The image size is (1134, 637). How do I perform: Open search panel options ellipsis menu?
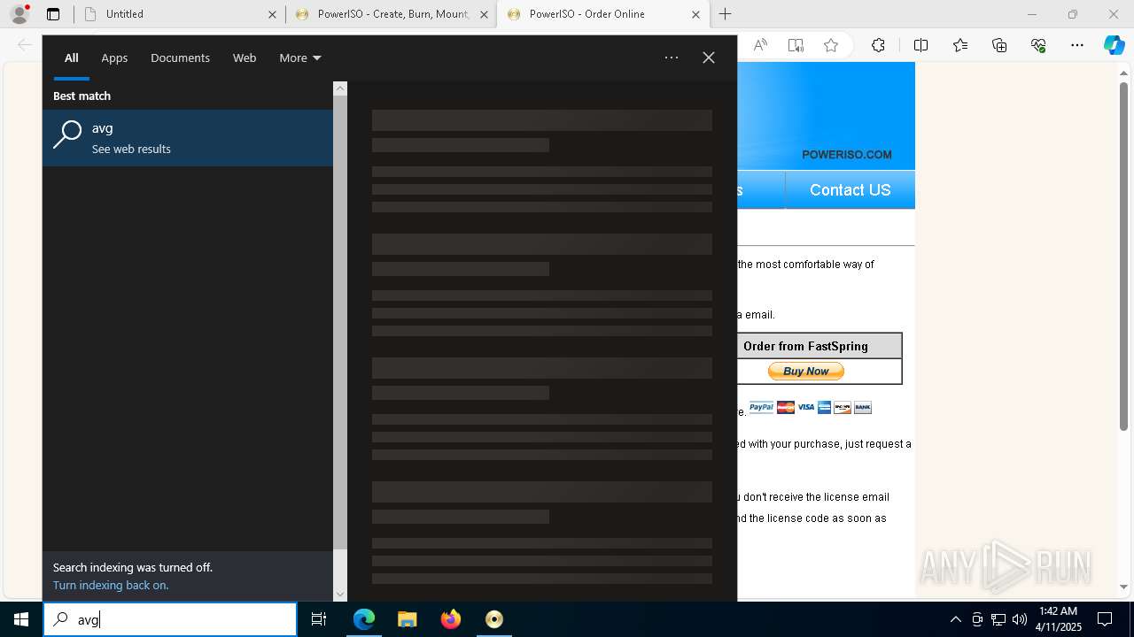click(x=672, y=58)
